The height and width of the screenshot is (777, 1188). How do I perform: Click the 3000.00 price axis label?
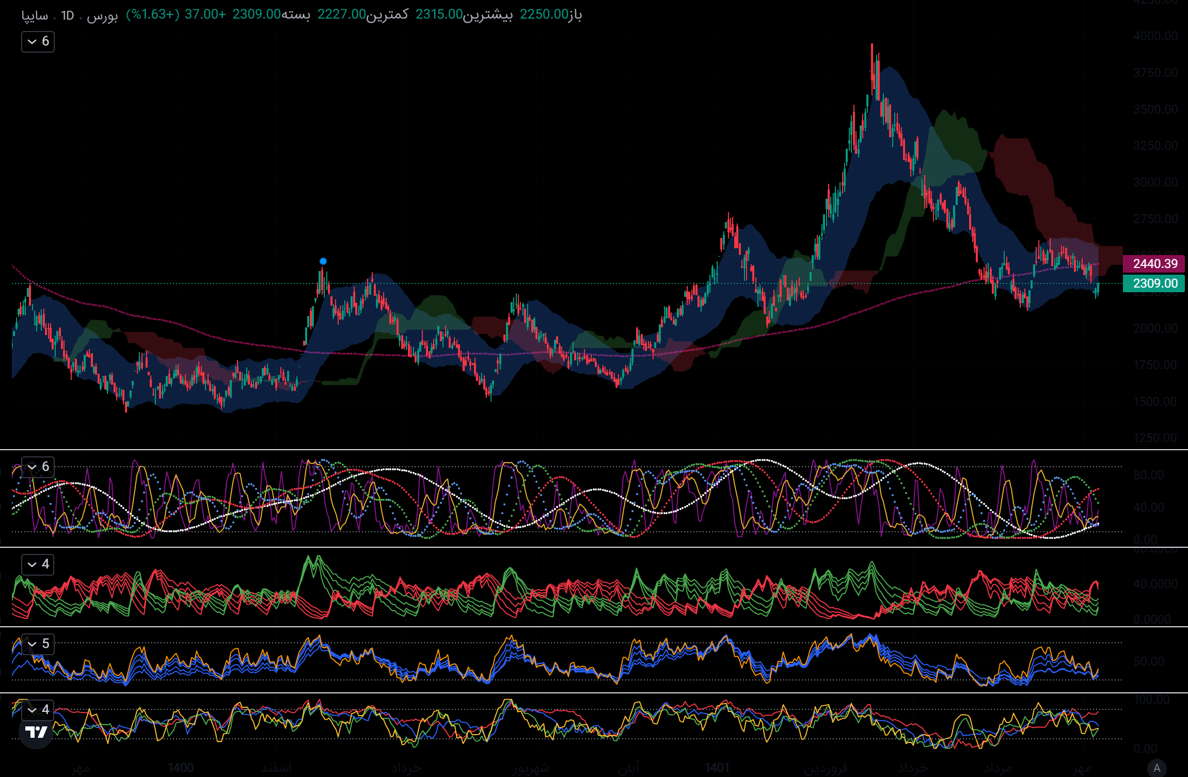coord(1155,182)
